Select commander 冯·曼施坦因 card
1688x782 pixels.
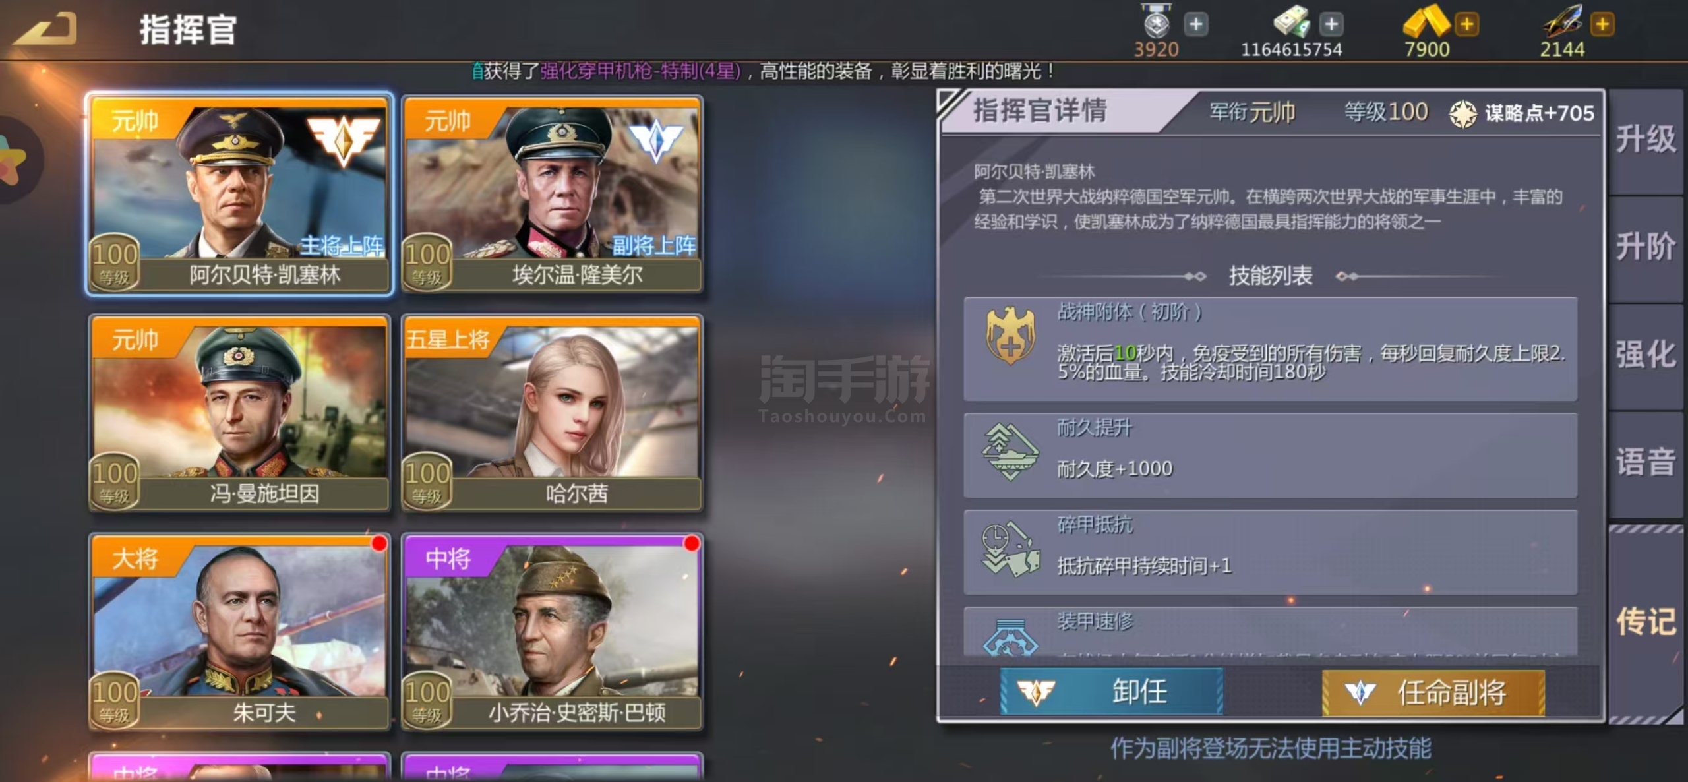240,413
